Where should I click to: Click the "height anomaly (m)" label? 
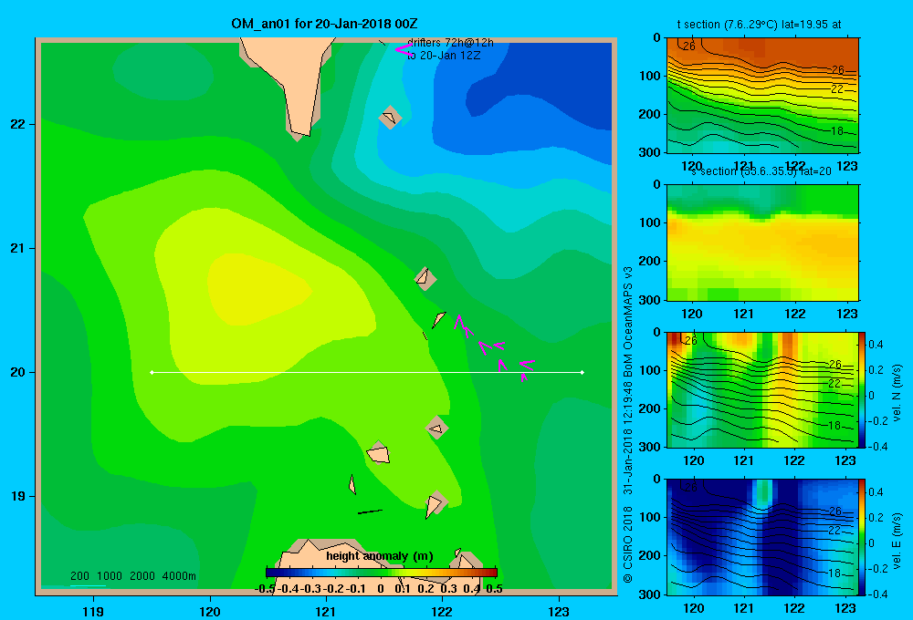click(380, 556)
